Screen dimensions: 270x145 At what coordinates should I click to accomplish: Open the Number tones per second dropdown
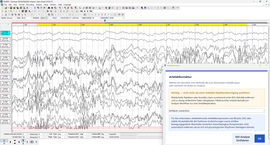[x=25, y=134]
